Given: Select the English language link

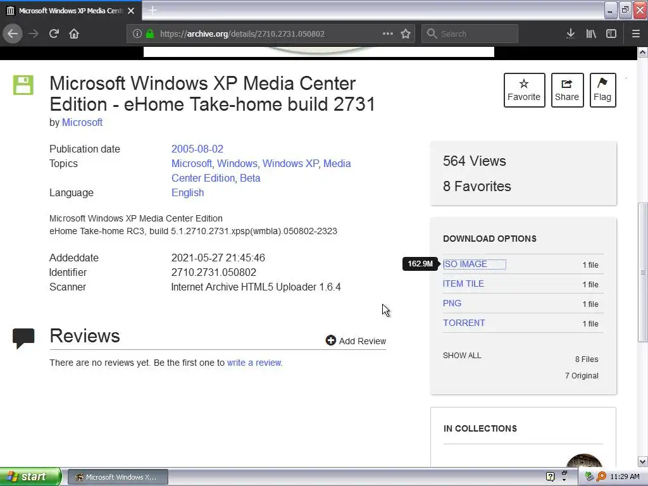Looking at the screenshot, I should pyautogui.click(x=187, y=192).
